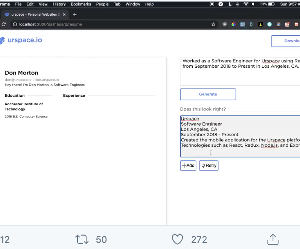Viewport: 300px width, 249px height.
Task: Click the Download button
Action: [x=286, y=41]
